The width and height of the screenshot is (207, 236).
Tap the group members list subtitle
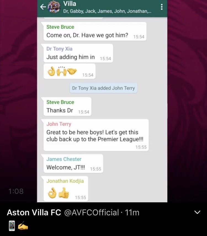pos(107,11)
